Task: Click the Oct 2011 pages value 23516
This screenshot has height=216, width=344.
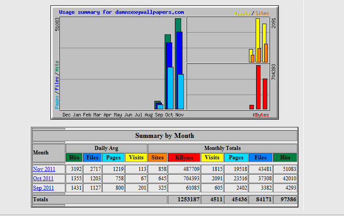Action: coord(240,179)
